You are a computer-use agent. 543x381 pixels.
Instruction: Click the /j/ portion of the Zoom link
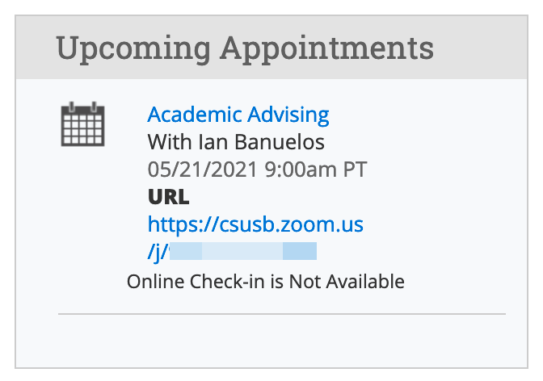click(x=158, y=252)
